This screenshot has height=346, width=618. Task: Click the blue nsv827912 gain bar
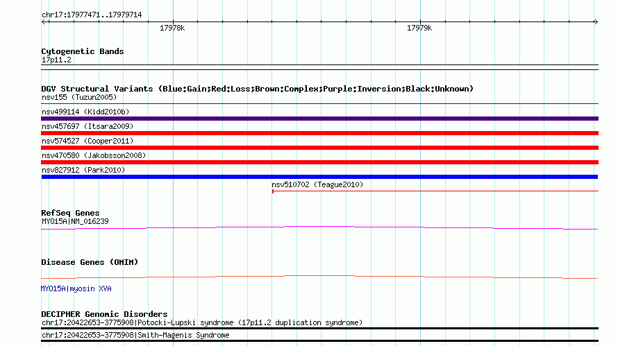[x=319, y=177]
